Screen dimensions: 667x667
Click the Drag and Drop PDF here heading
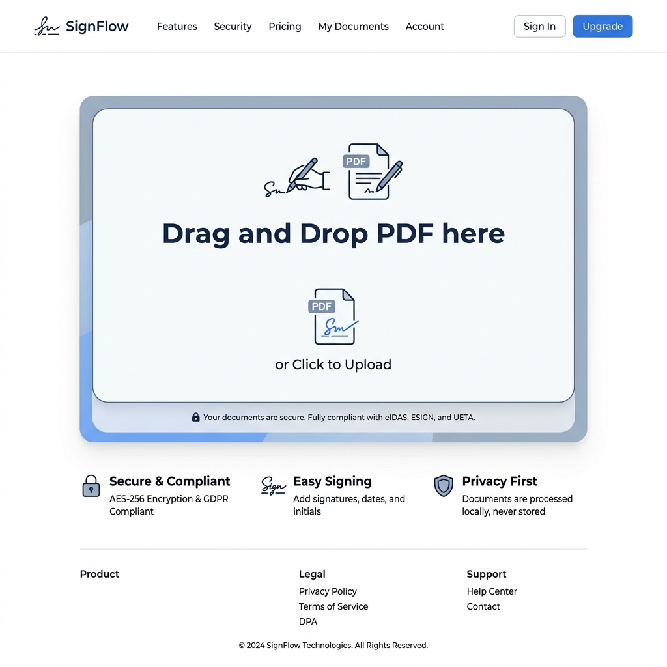point(333,233)
